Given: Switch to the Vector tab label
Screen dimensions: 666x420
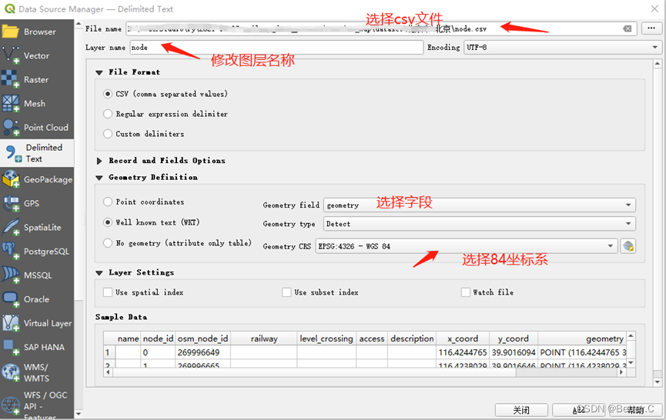Looking at the screenshot, I should [x=36, y=55].
